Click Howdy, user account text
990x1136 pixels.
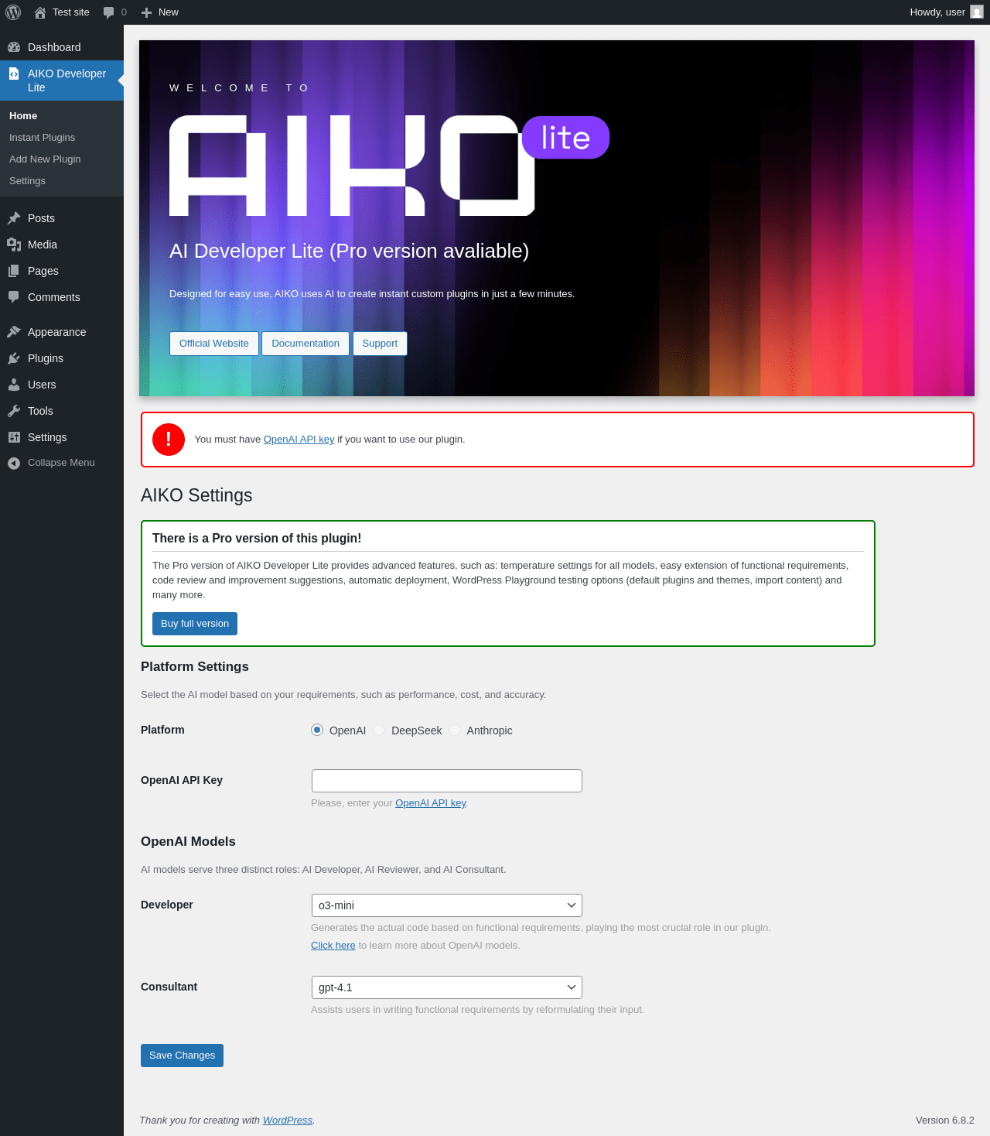point(937,12)
